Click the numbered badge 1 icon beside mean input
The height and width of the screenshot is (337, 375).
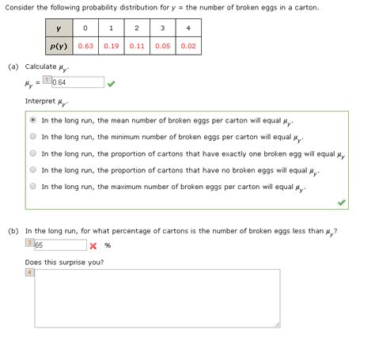point(47,80)
